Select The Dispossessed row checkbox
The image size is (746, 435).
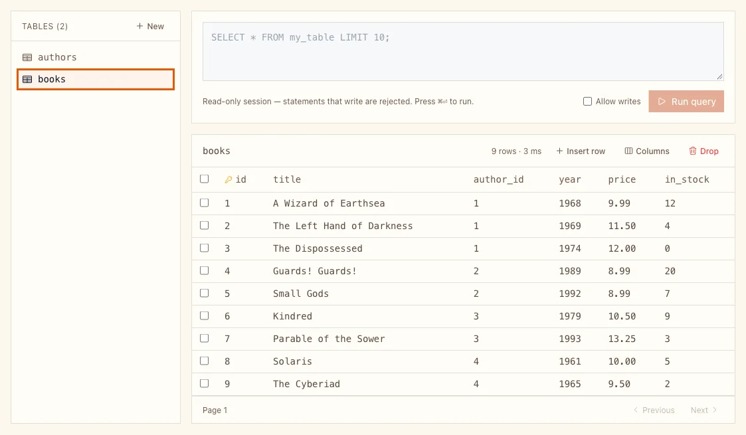tap(204, 248)
